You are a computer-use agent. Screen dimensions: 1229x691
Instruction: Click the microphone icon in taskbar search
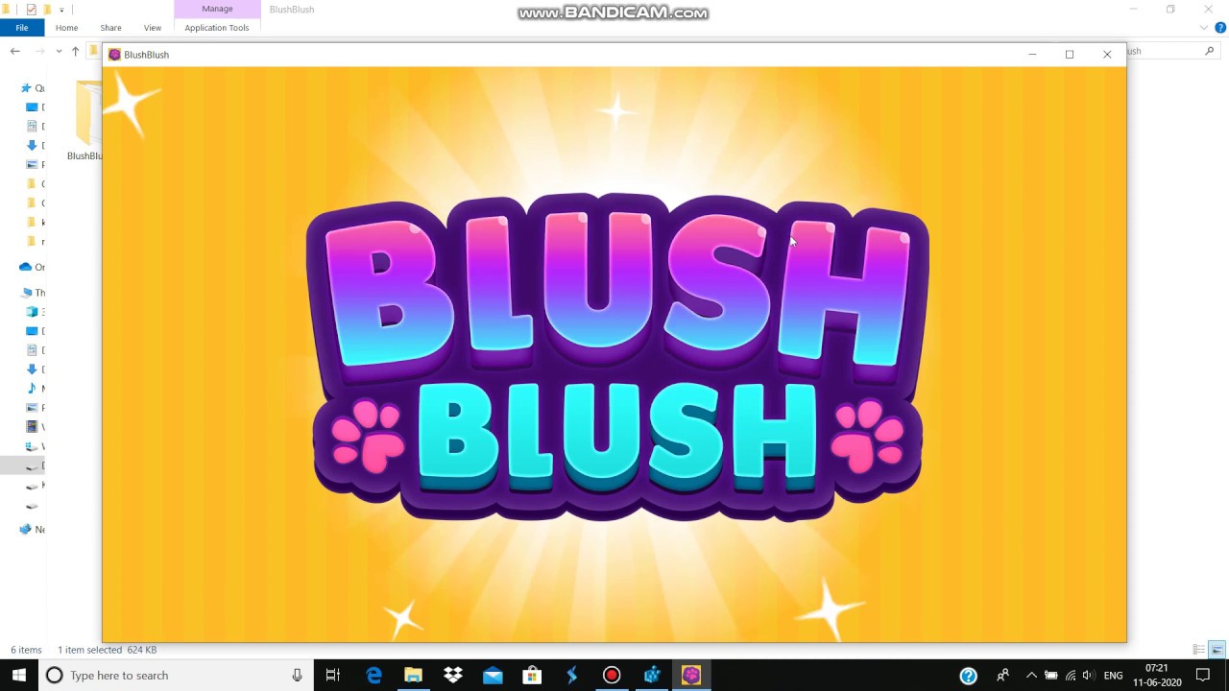click(x=298, y=676)
